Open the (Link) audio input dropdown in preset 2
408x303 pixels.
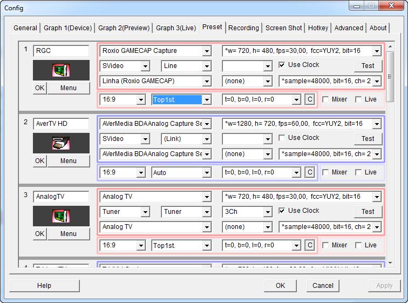pyautogui.click(x=186, y=139)
